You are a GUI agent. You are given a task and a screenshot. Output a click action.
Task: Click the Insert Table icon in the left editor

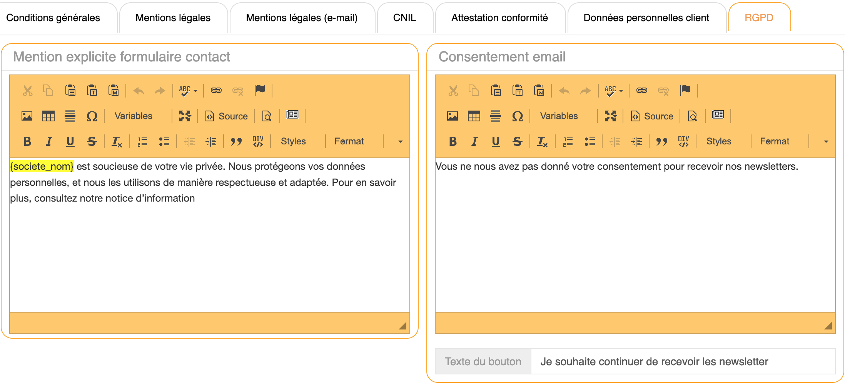point(48,116)
